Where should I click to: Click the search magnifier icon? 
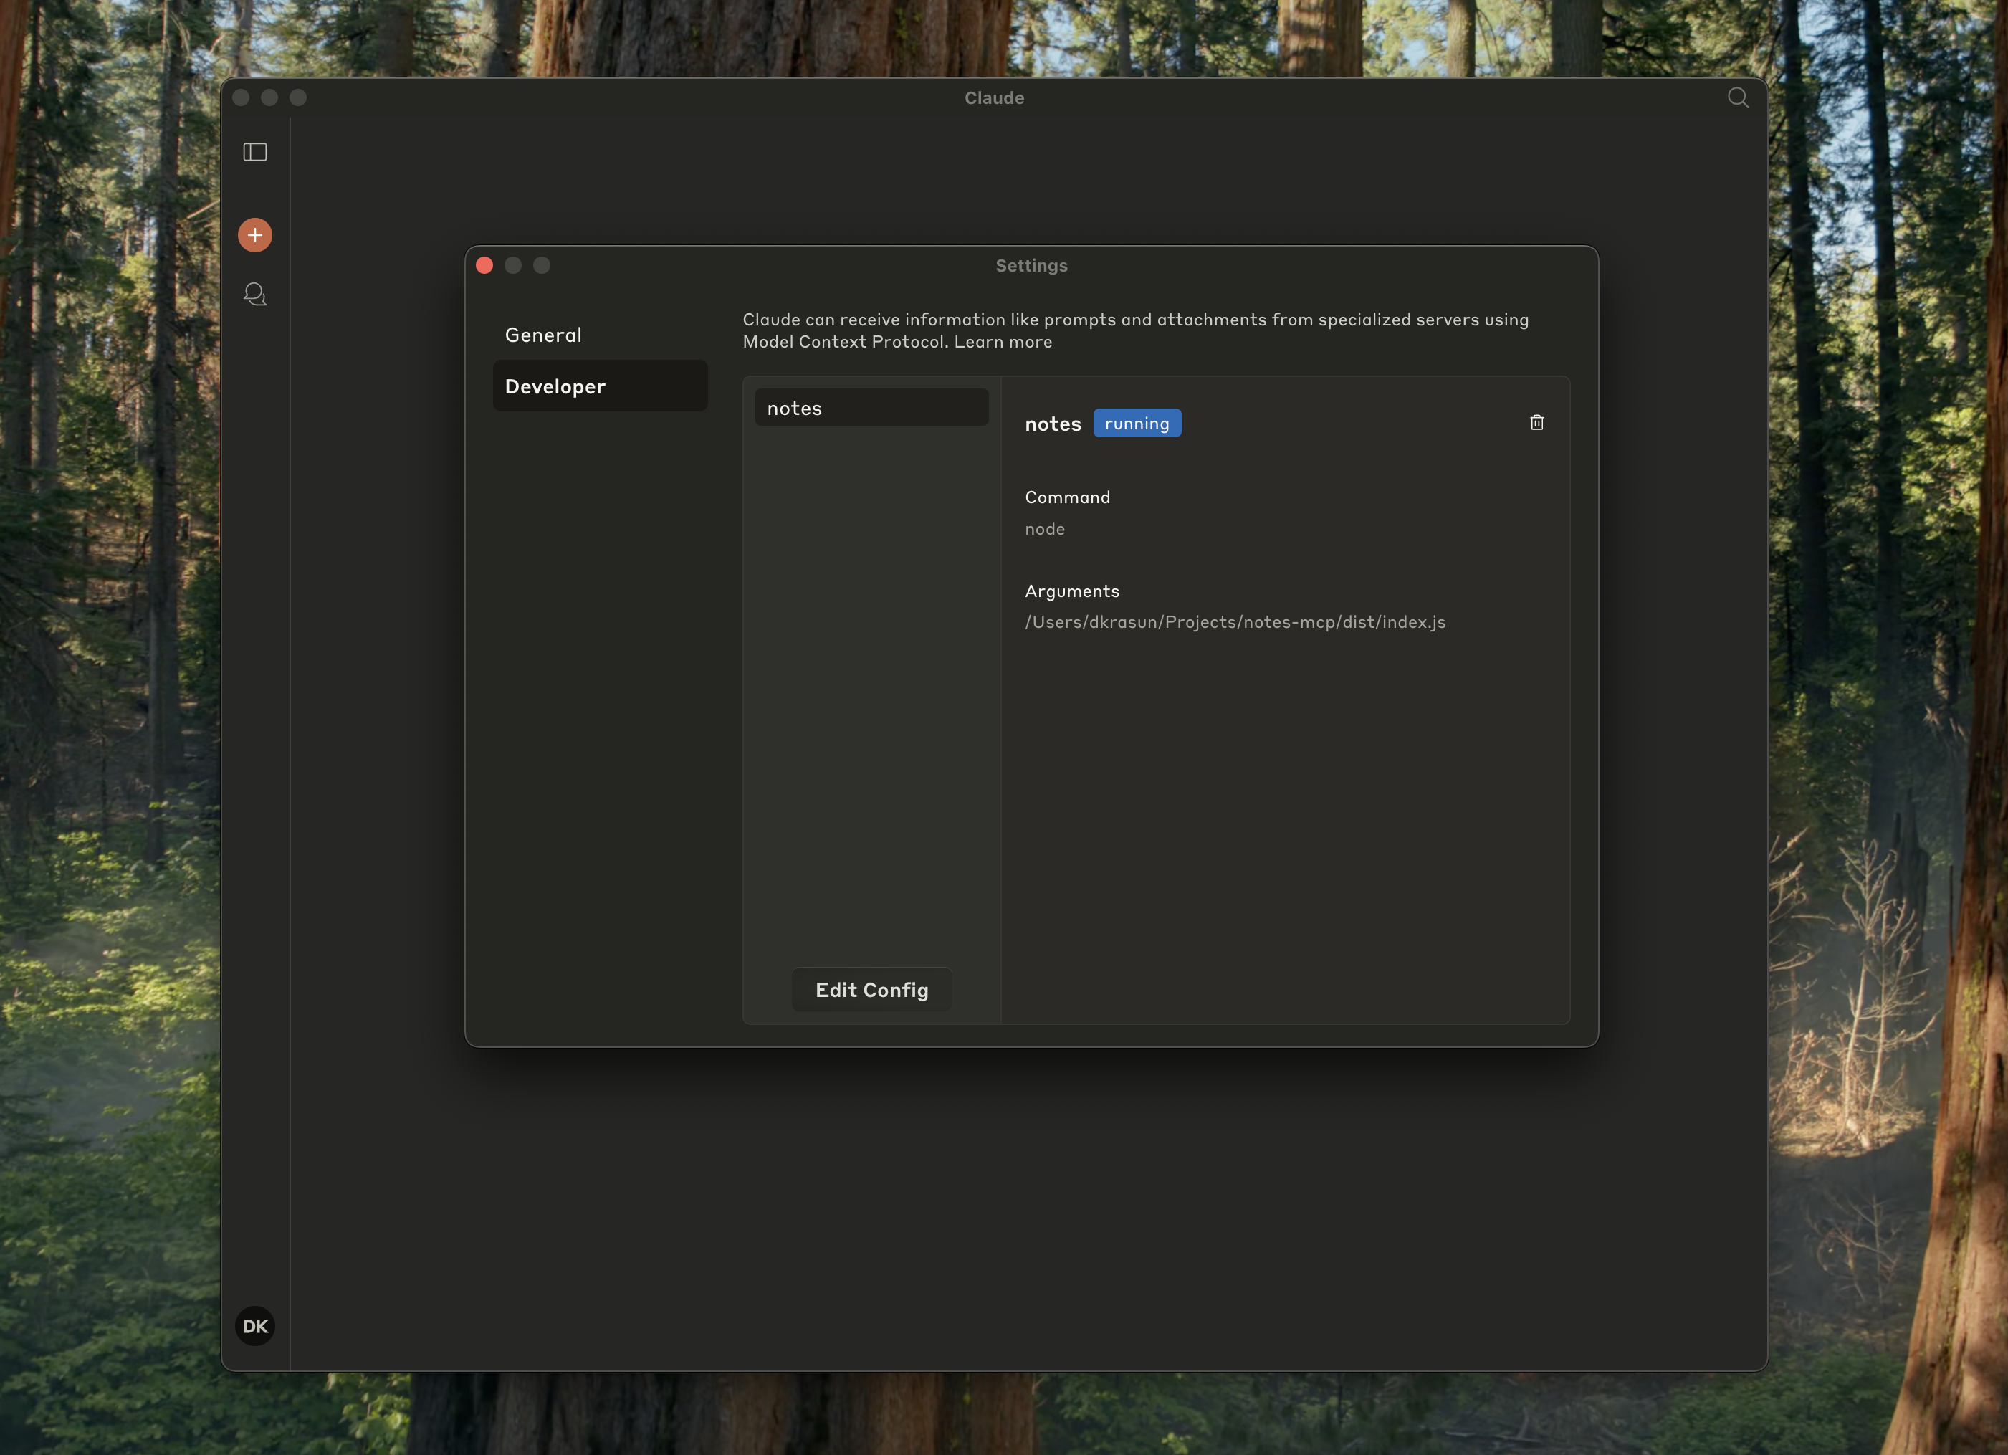point(1737,97)
